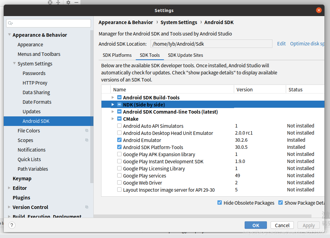The image size is (330, 238).
Task: Uncheck Hide Obsolete Packages
Action: coord(220,203)
